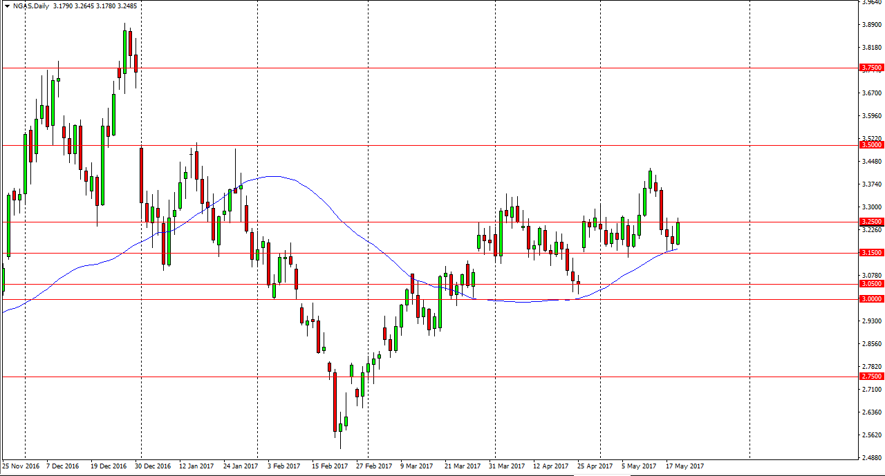
Task: Click the open price value 3.1790
Action: tap(63, 6)
